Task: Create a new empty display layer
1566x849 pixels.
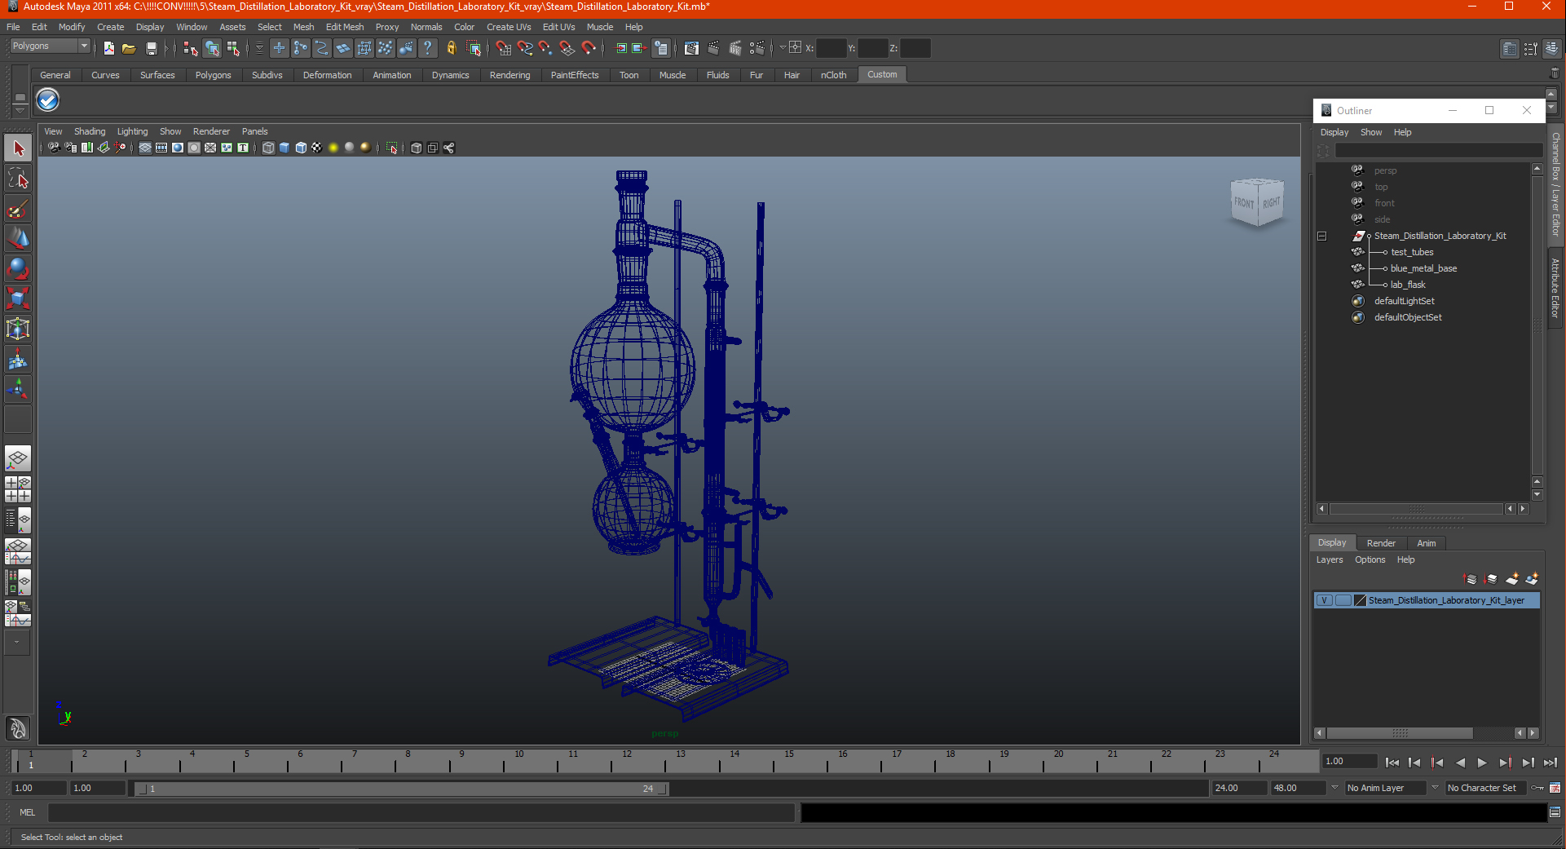Action: [x=1511, y=579]
